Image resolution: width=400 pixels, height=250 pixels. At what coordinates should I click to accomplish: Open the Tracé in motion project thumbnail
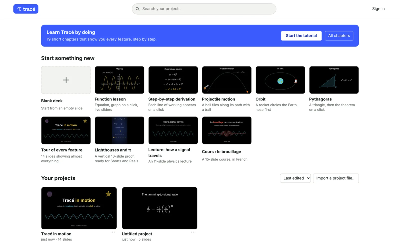tap(79, 208)
